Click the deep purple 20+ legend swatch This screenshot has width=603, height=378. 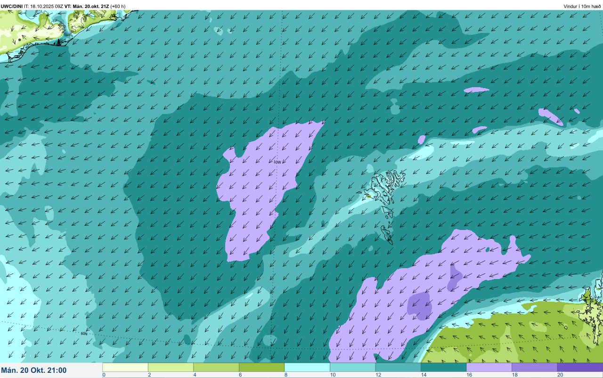[x=580, y=367]
